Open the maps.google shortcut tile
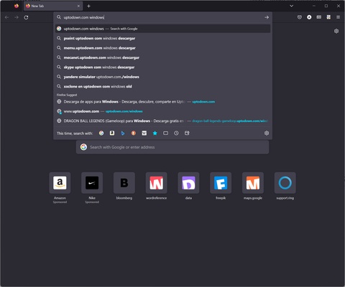This screenshot has width=345, height=287. [x=253, y=183]
